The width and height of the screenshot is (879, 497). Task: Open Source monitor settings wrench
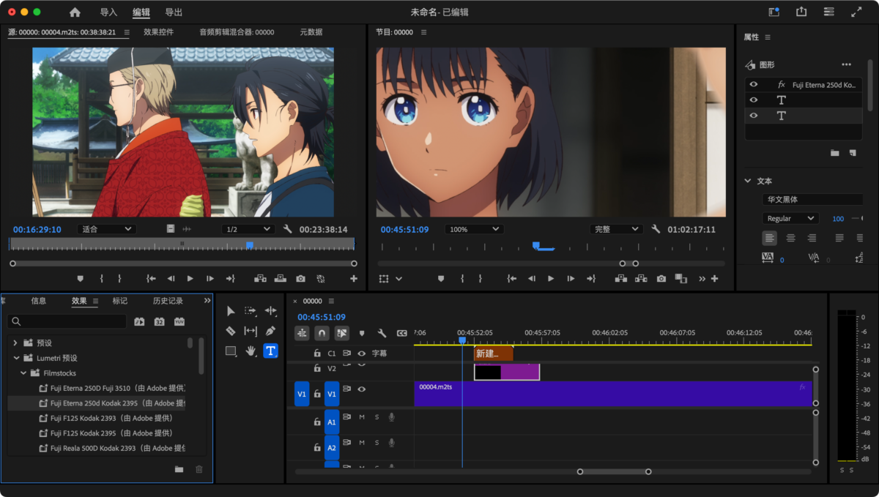tap(287, 229)
